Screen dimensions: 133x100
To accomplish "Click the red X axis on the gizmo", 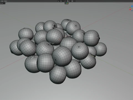I will pyautogui.click(x=130, y=9).
